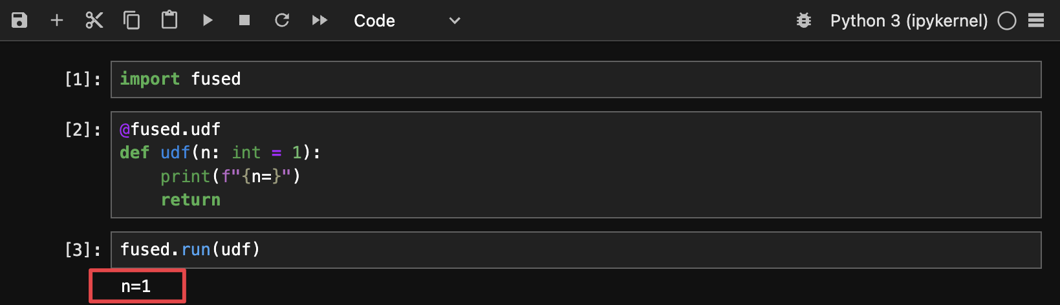Screen dimensions: 1060x305
Task: Click into the 'import fused' cell
Action: pos(576,79)
